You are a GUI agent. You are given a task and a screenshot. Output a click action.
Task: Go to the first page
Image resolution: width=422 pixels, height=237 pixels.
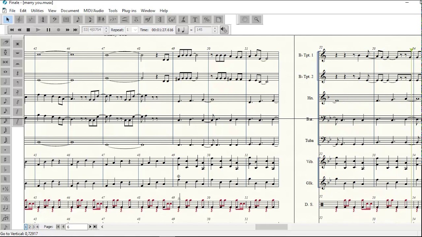(x=58, y=227)
